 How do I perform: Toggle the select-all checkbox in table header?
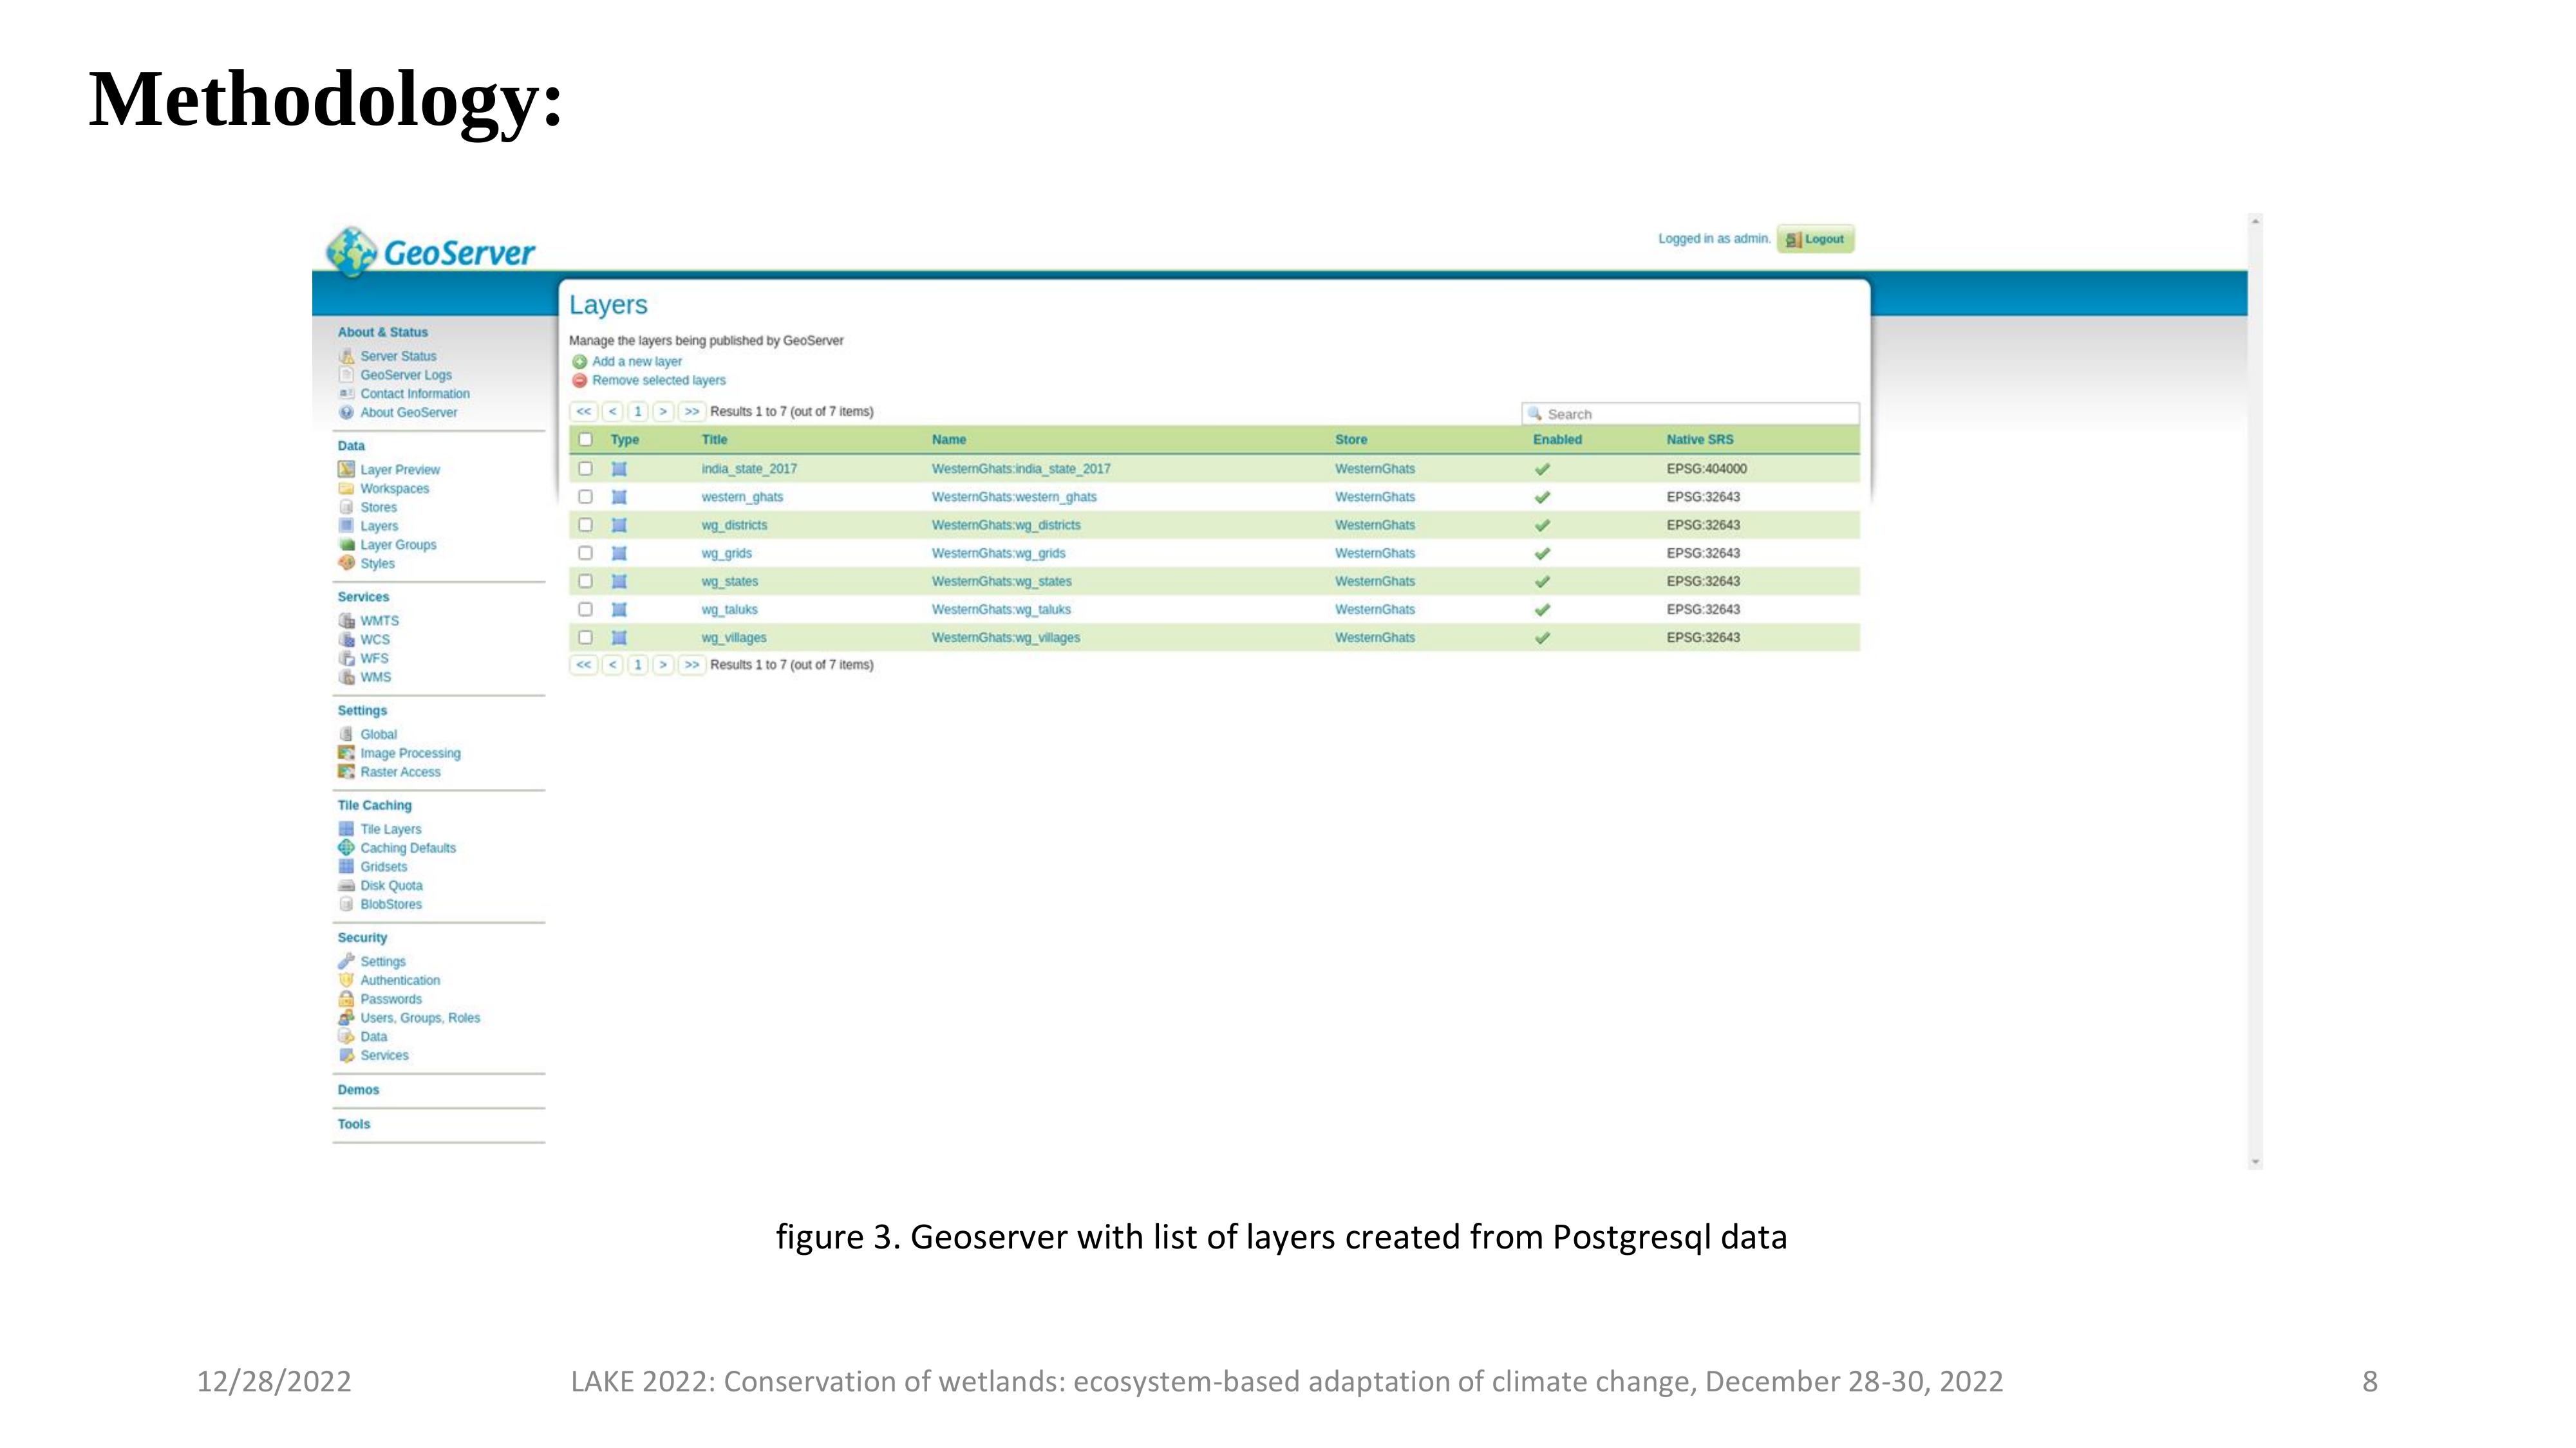586,440
